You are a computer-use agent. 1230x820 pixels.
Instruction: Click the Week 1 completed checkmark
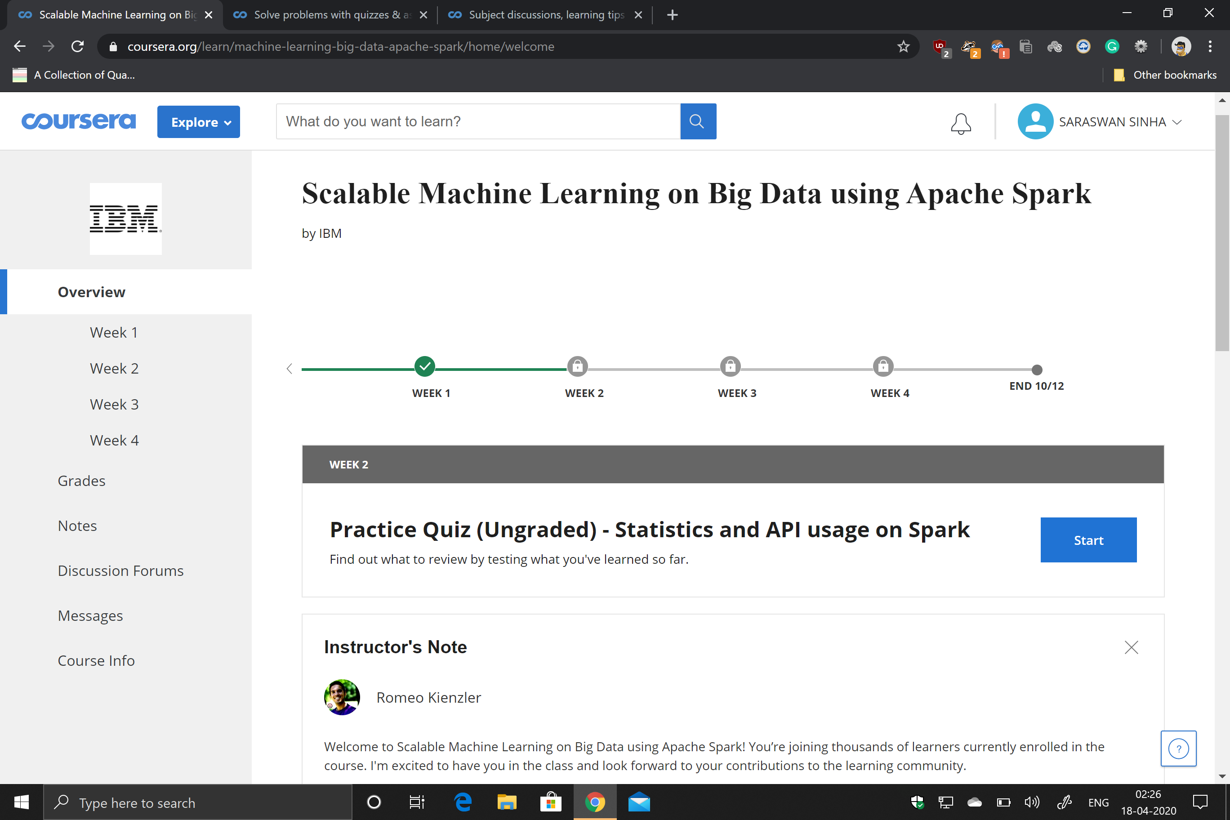425,366
